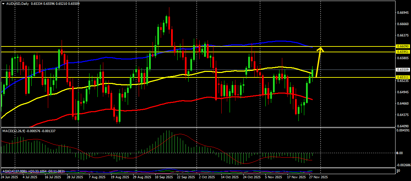Click the 22 Sep 2025 date label

tap(186, 177)
